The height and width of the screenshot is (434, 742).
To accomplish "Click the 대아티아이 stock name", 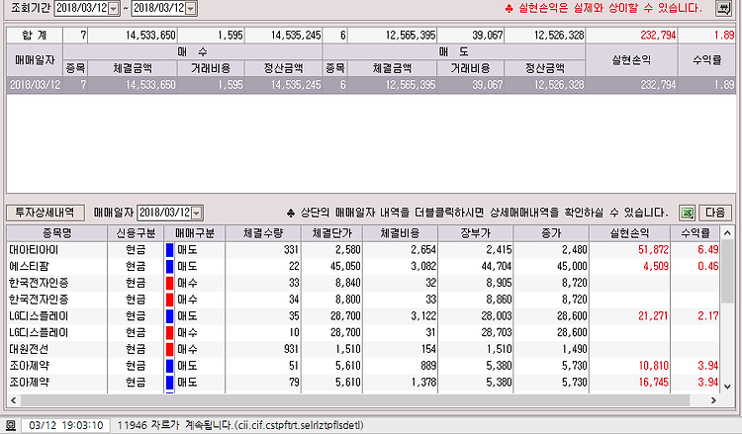I will click(x=34, y=249).
